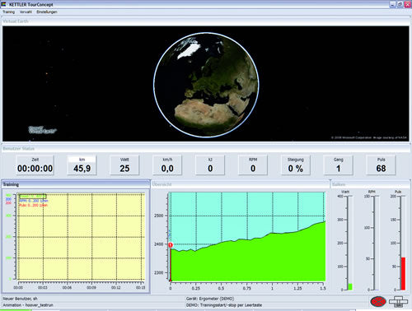Click the kJ value box
The width and height of the screenshot is (412, 311).
pyautogui.click(x=210, y=165)
